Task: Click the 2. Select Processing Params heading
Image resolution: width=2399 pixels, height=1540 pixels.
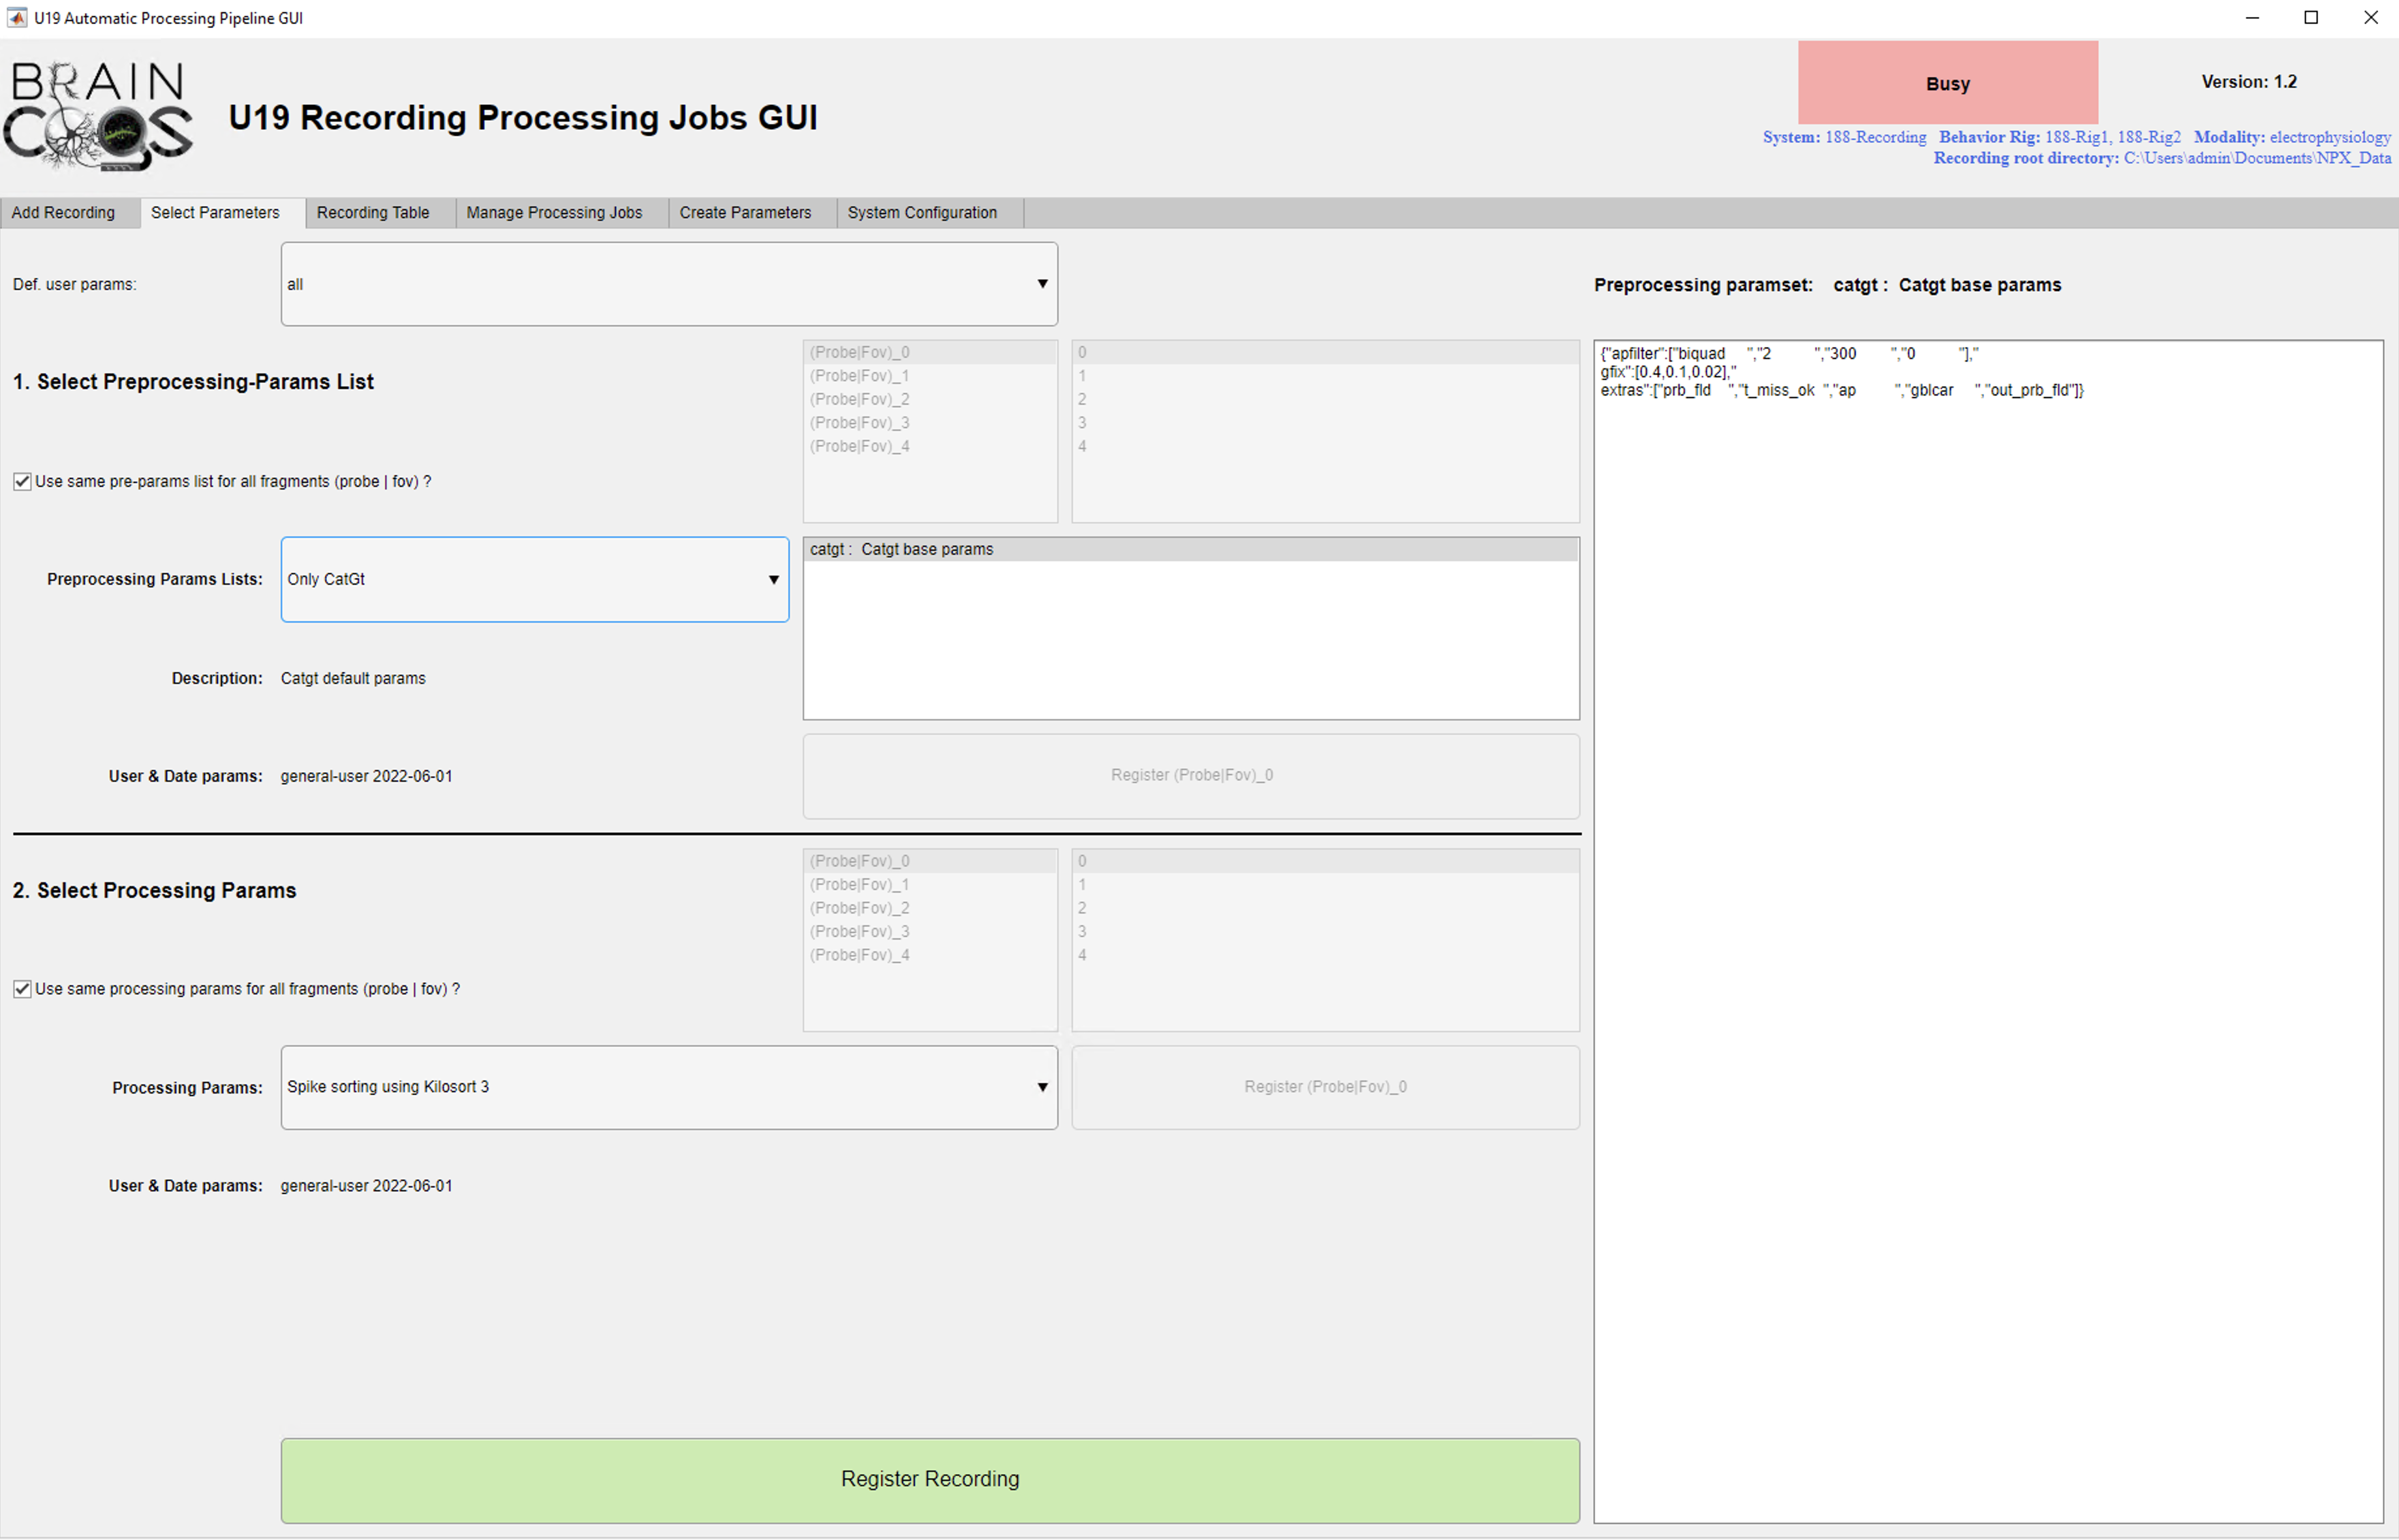Action: [154, 891]
